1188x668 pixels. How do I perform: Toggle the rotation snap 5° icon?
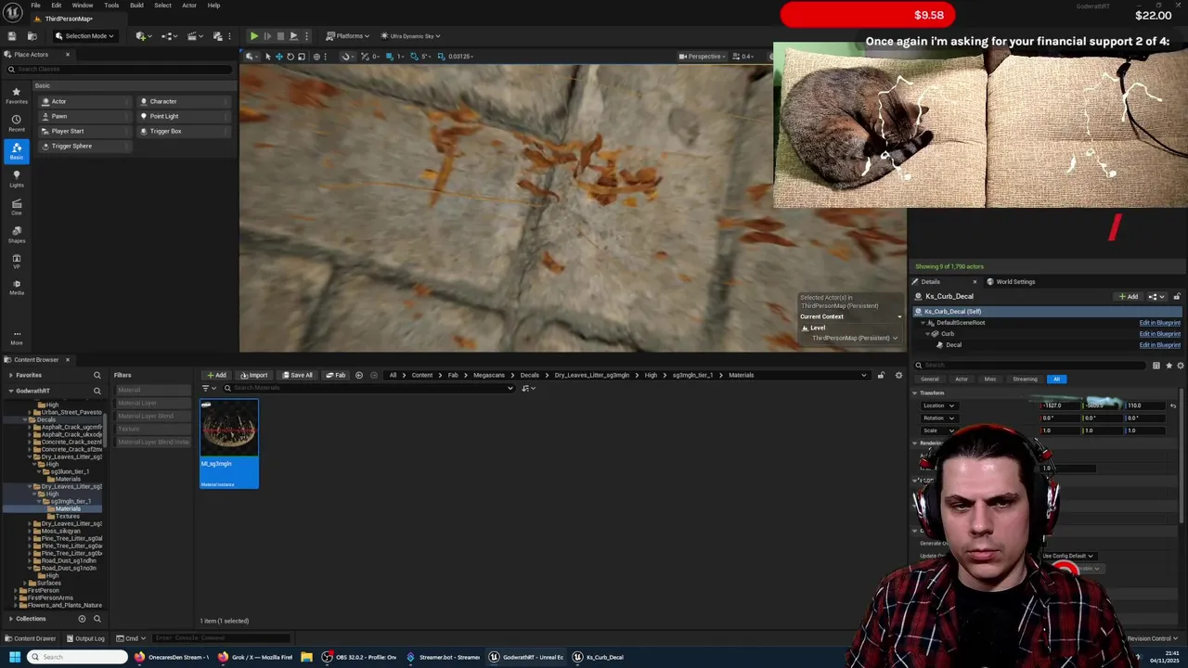click(413, 57)
